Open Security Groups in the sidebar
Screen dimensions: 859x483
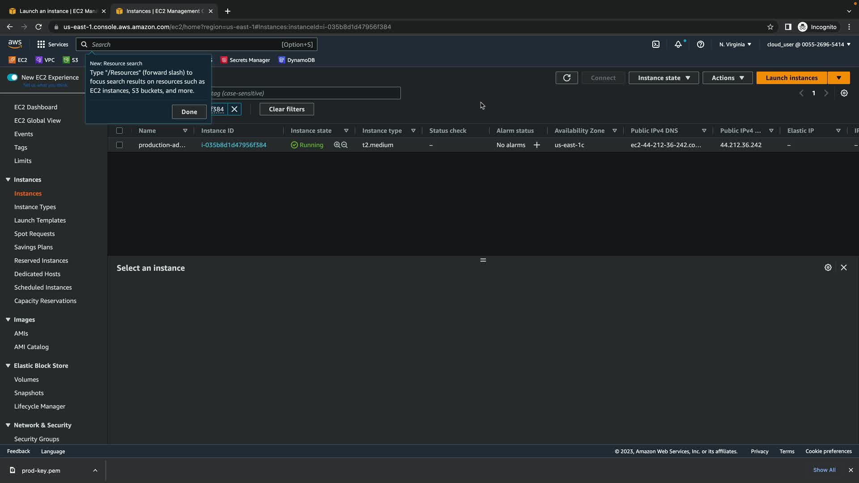(x=37, y=439)
